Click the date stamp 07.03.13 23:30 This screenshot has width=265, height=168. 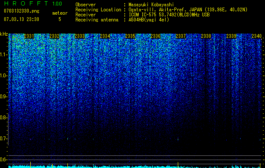click(21, 19)
